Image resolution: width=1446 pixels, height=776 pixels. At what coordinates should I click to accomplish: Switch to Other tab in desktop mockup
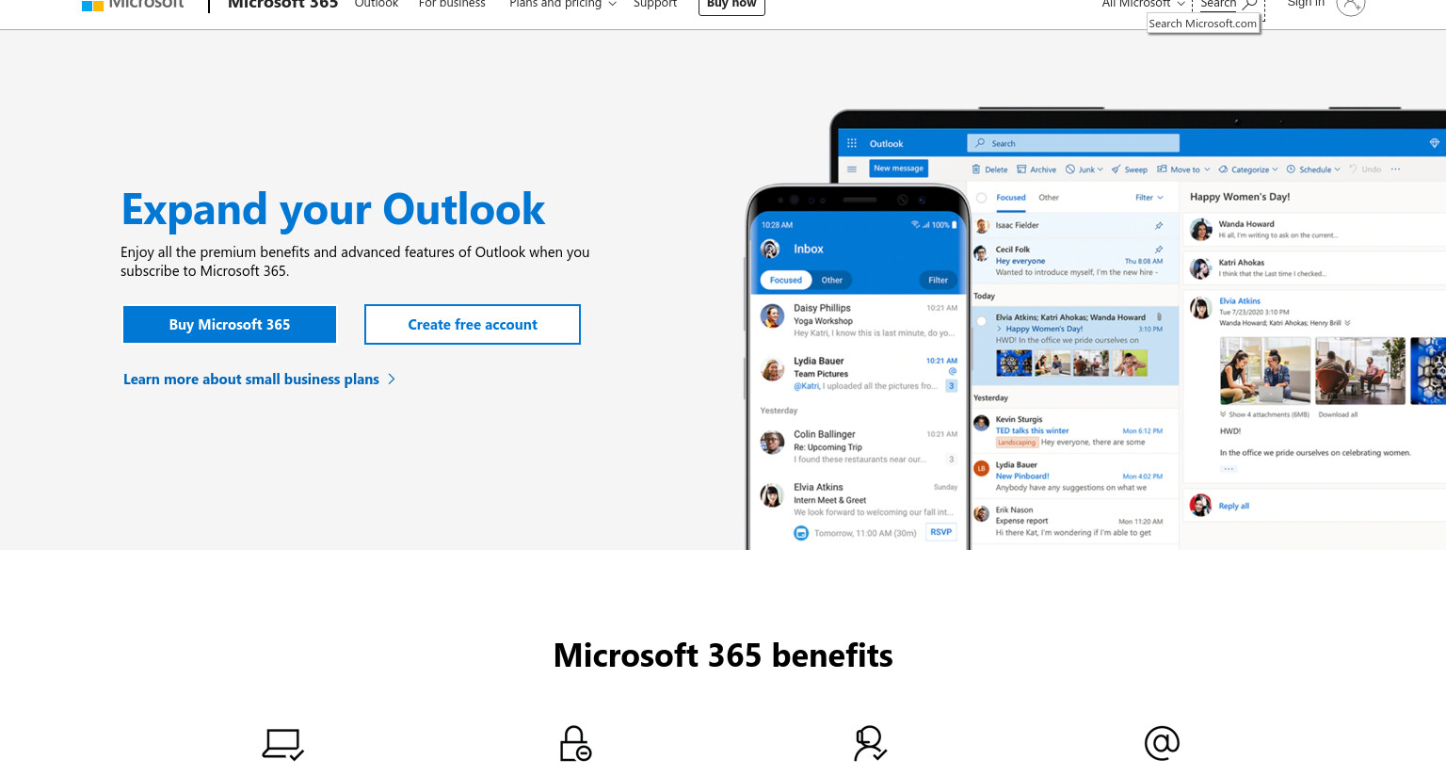tap(1049, 198)
